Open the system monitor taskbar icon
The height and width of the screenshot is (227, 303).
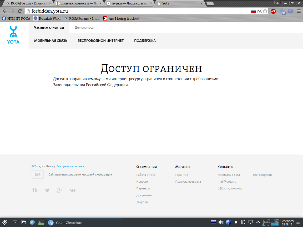(41, 222)
